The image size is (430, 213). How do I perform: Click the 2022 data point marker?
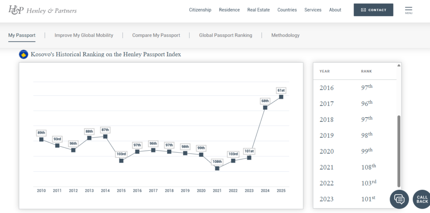[x=233, y=161]
